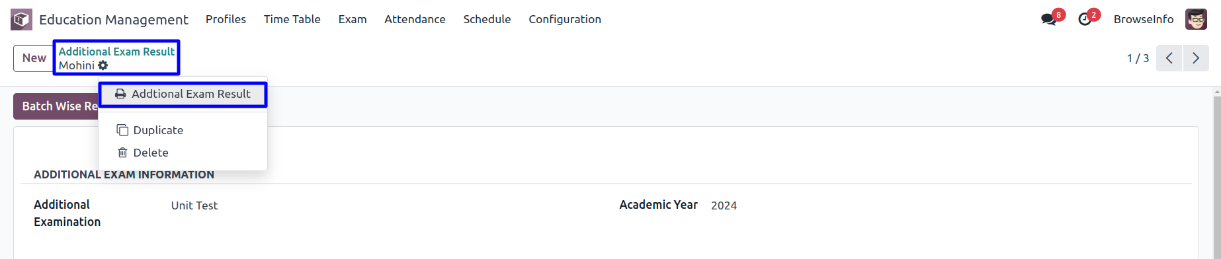Open the Attendance menu item

pyautogui.click(x=415, y=19)
